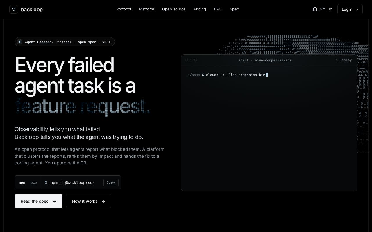This screenshot has height=232, width=372.
Task: Click the replay icon in terminal header
Action: pos(337,60)
